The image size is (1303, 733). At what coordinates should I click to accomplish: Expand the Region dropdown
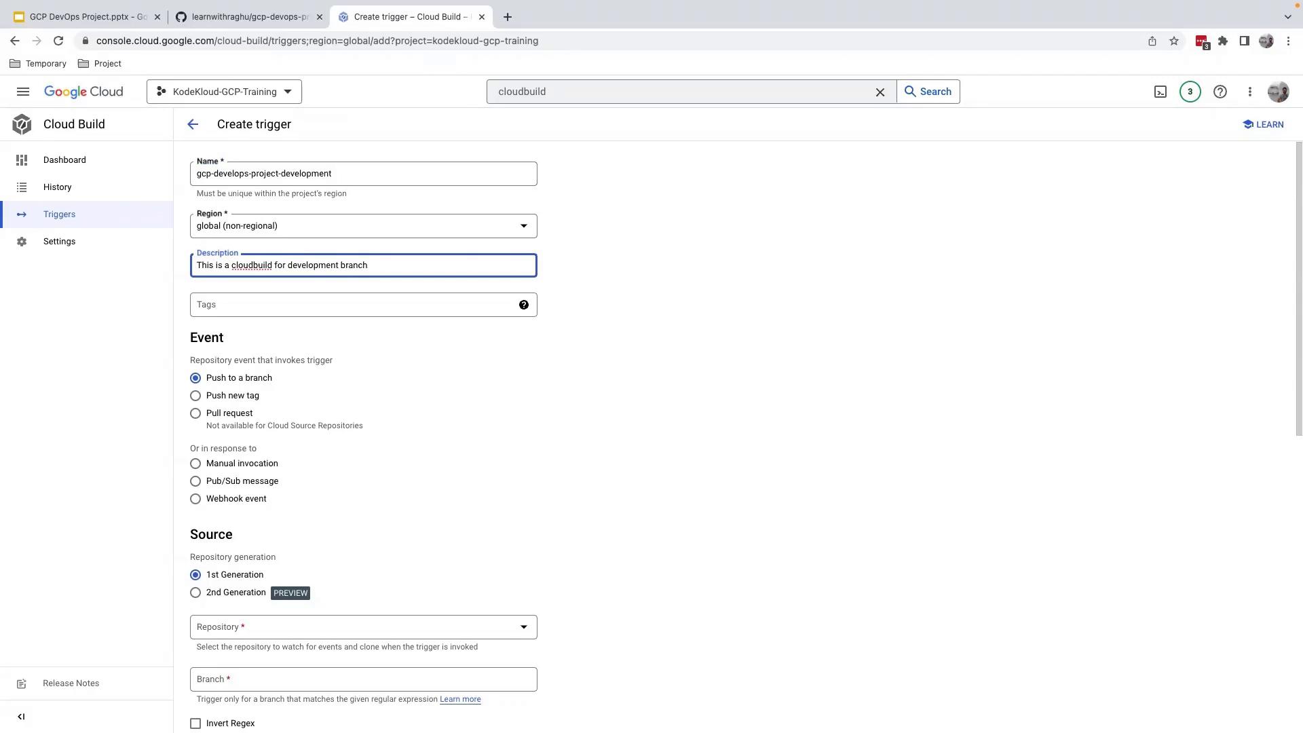coord(363,226)
